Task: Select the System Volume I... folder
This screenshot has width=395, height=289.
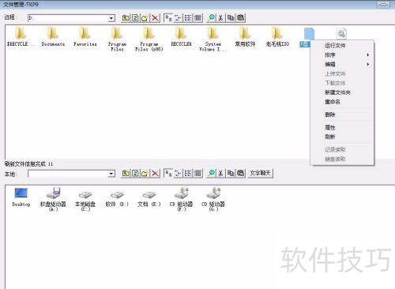Action: pos(213,39)
